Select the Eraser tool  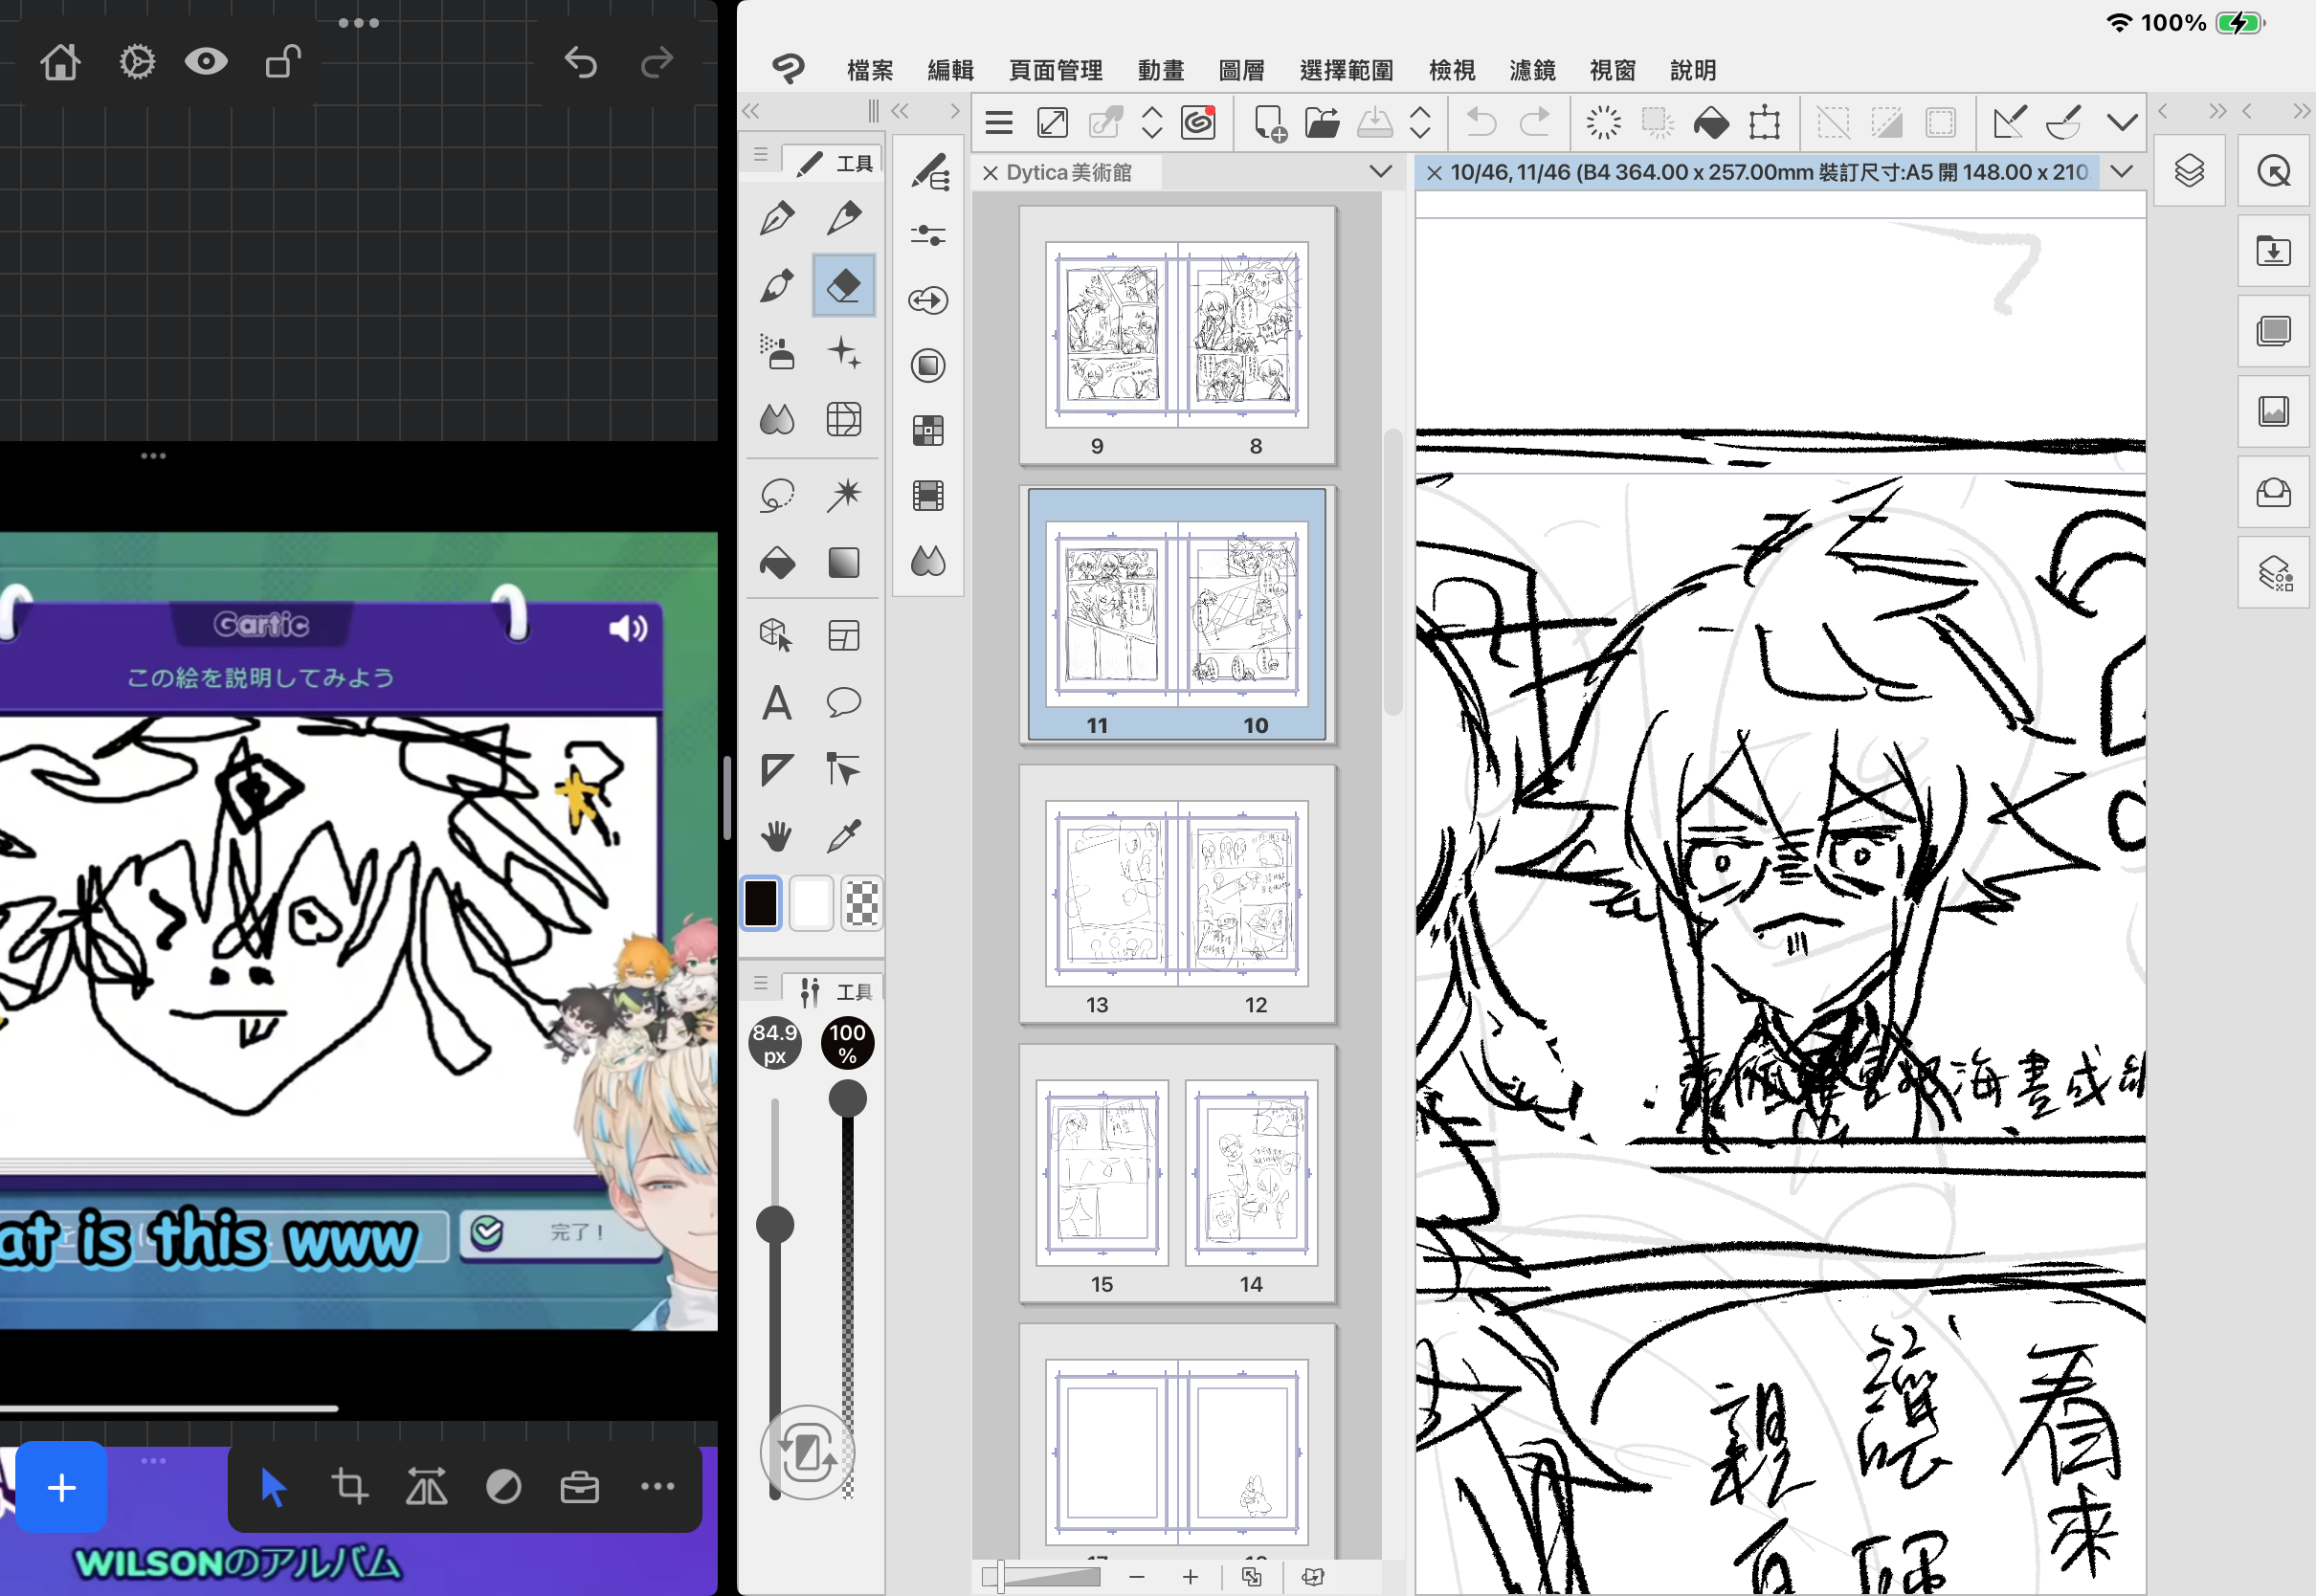click(x=843, y=286)
